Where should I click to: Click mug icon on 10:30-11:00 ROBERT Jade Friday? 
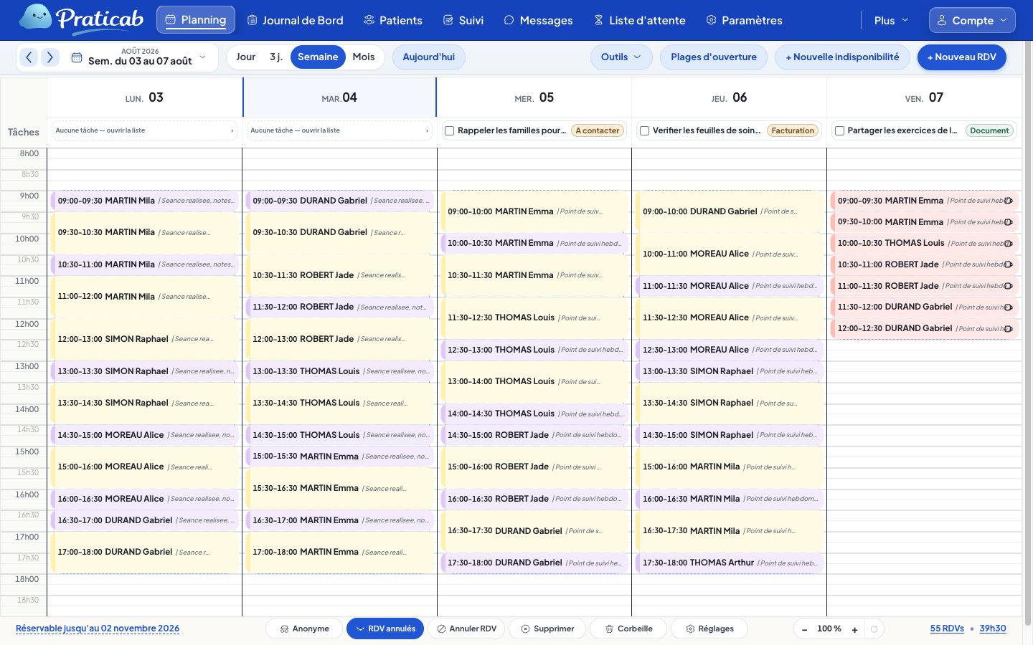(1008, 264)
